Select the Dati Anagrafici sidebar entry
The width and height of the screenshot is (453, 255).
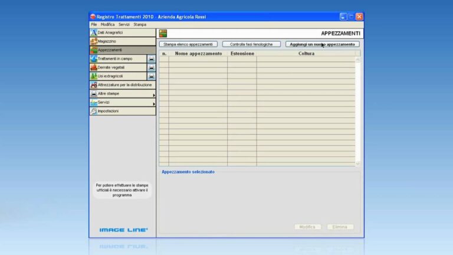click(x=123, y=32)
